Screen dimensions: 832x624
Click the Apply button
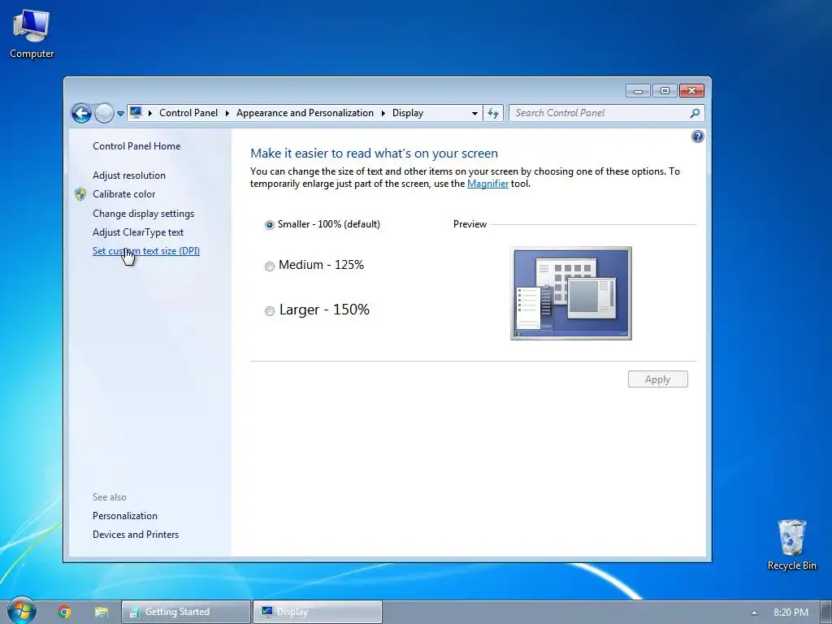[657, 379]
